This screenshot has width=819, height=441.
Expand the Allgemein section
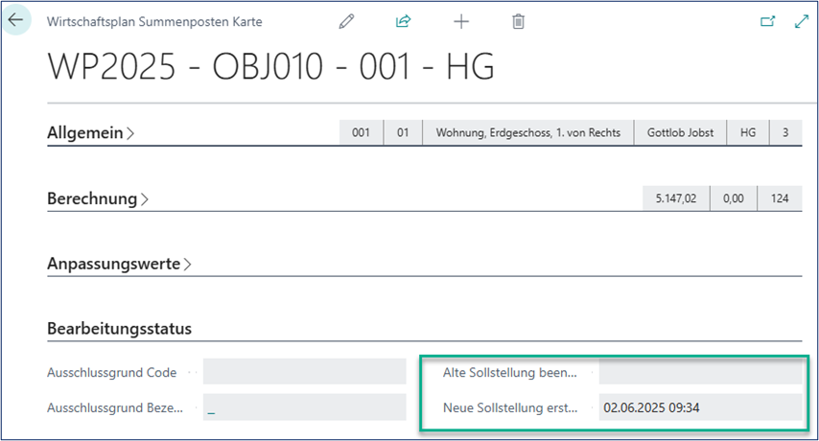[x=90, y=133]
